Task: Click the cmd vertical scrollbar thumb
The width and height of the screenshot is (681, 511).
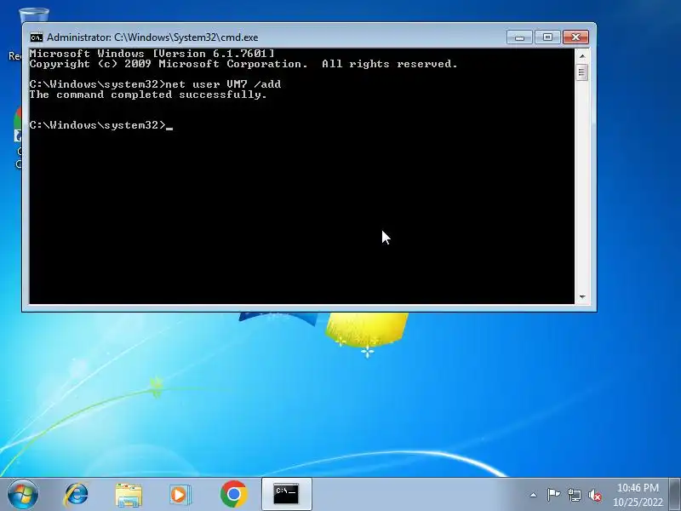Action: click(x=582, y=72)
